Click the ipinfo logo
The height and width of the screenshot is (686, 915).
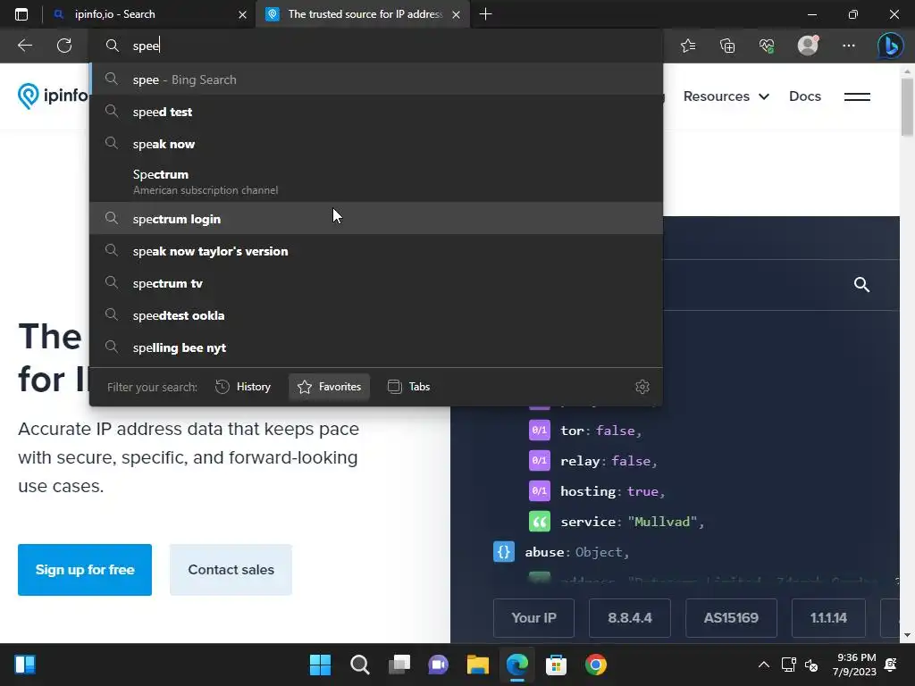53,96
